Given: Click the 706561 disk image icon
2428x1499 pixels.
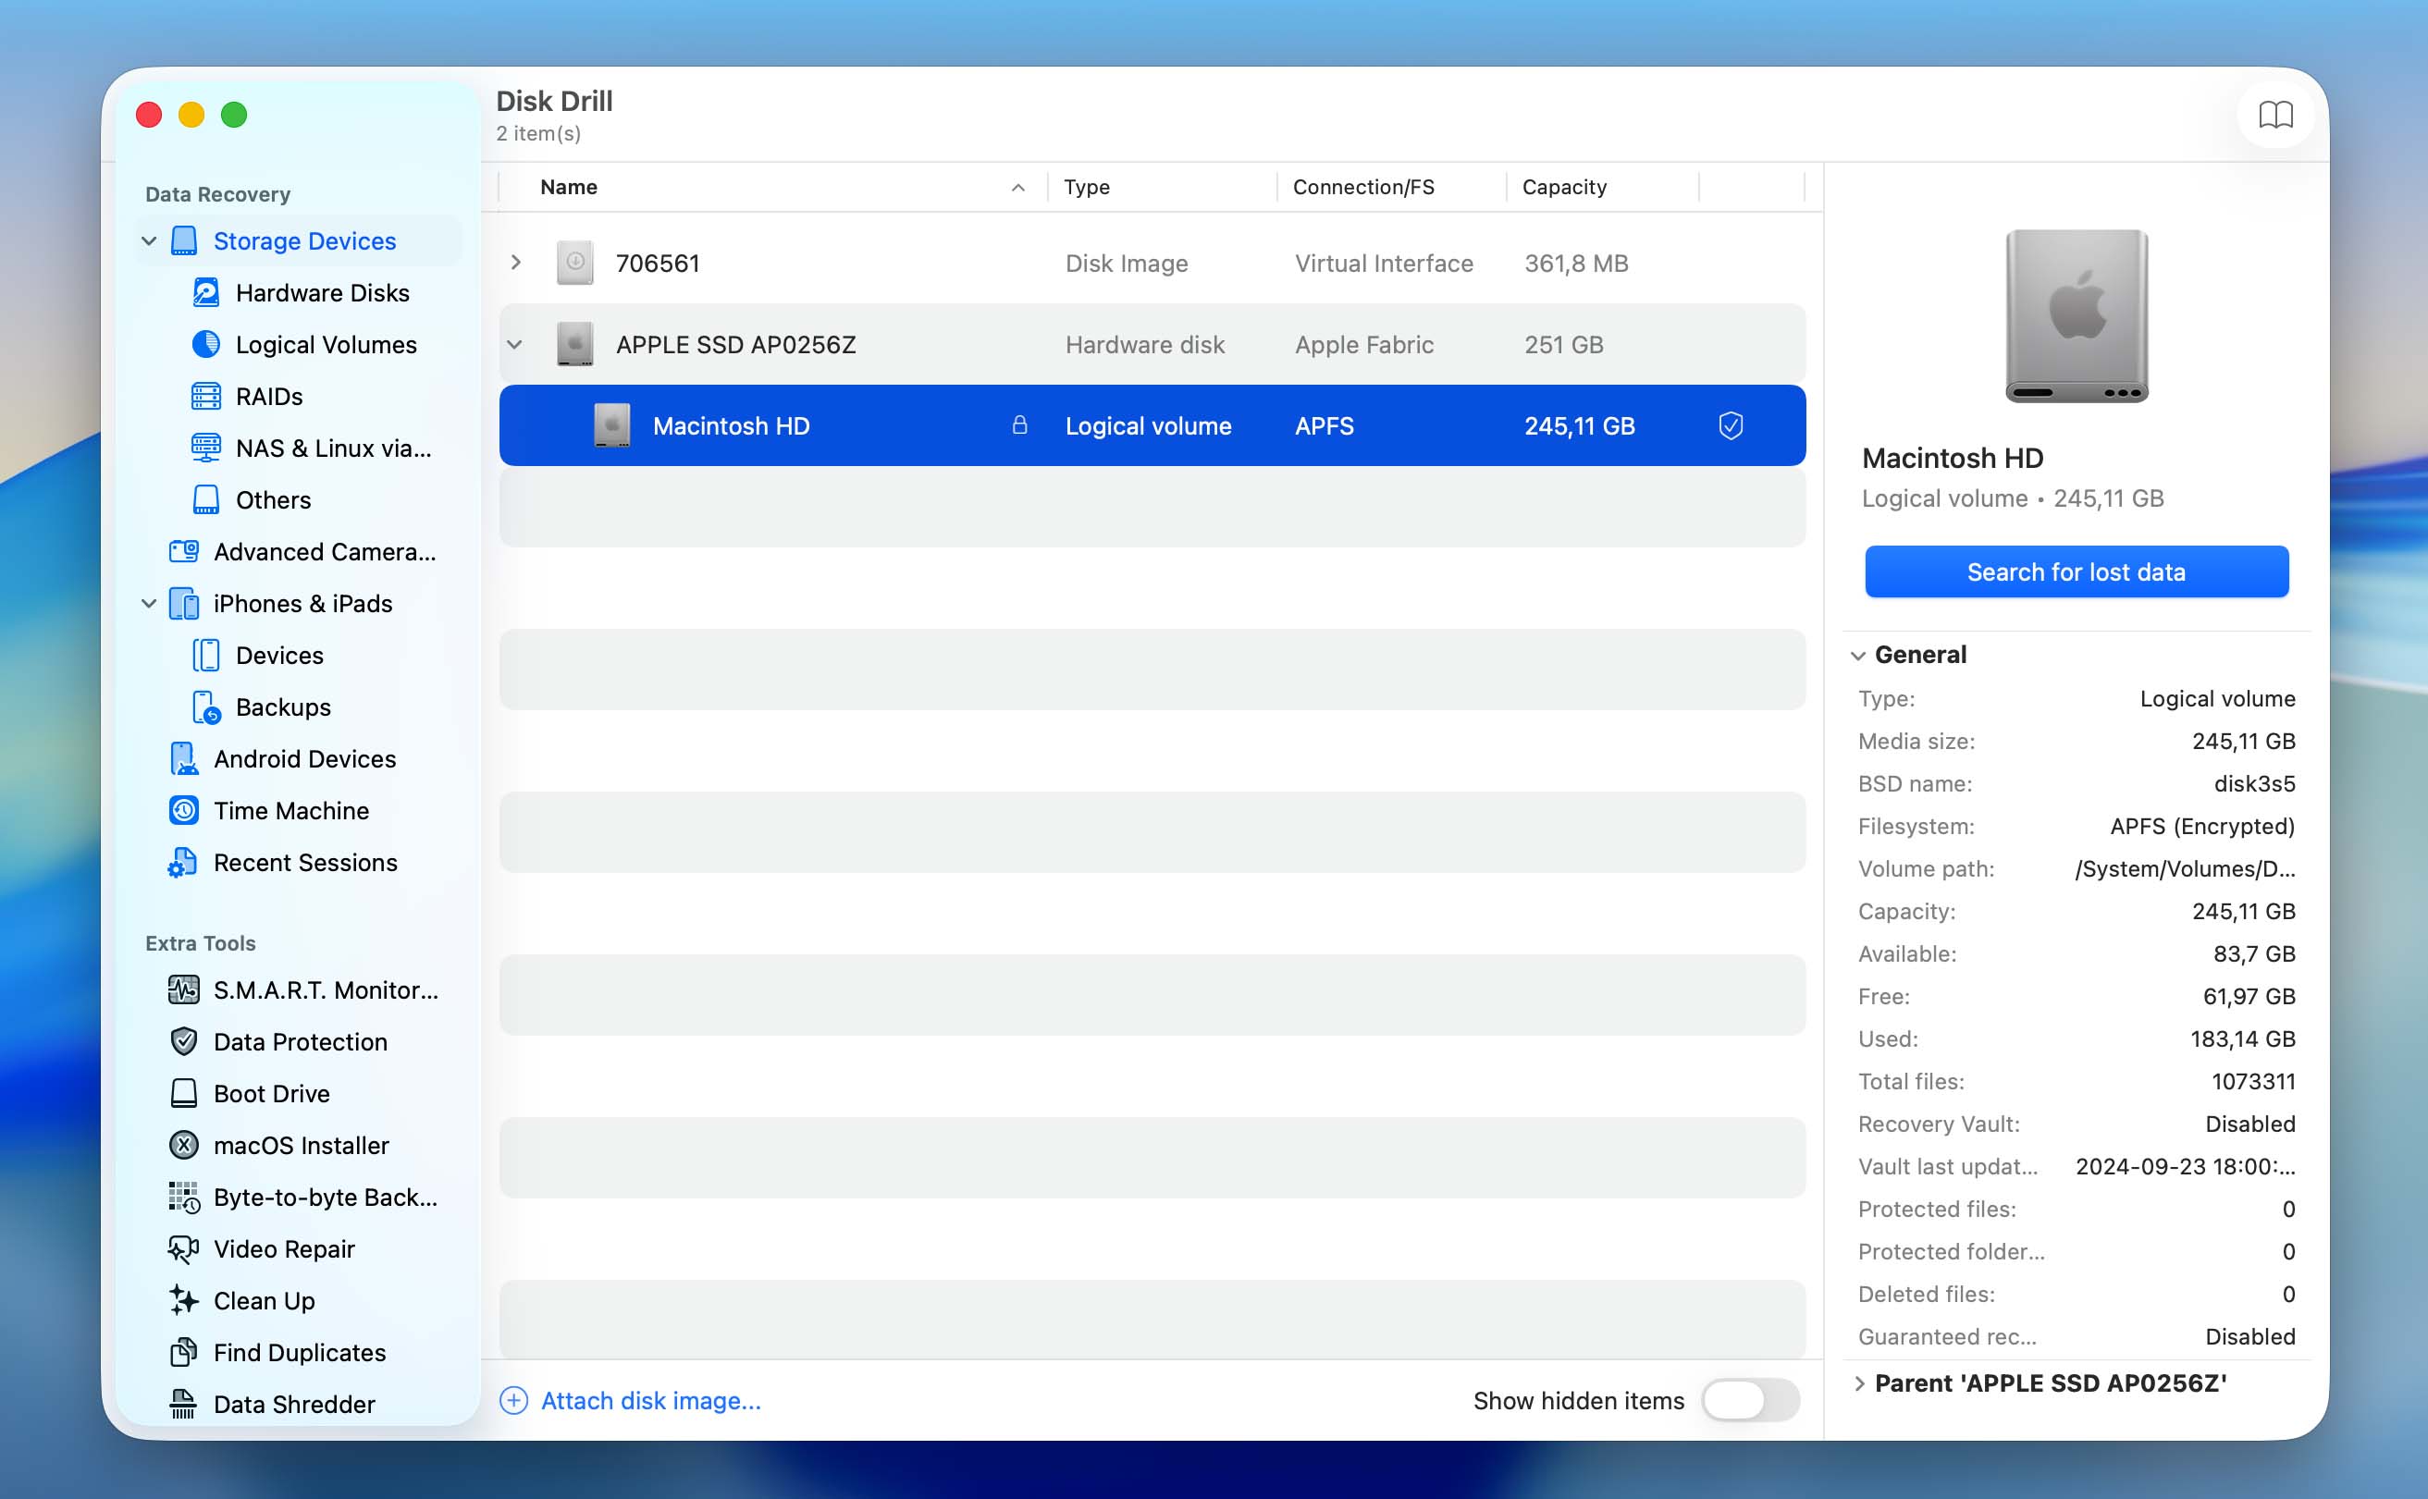Looking at the screenshot, I should point(575,263).
